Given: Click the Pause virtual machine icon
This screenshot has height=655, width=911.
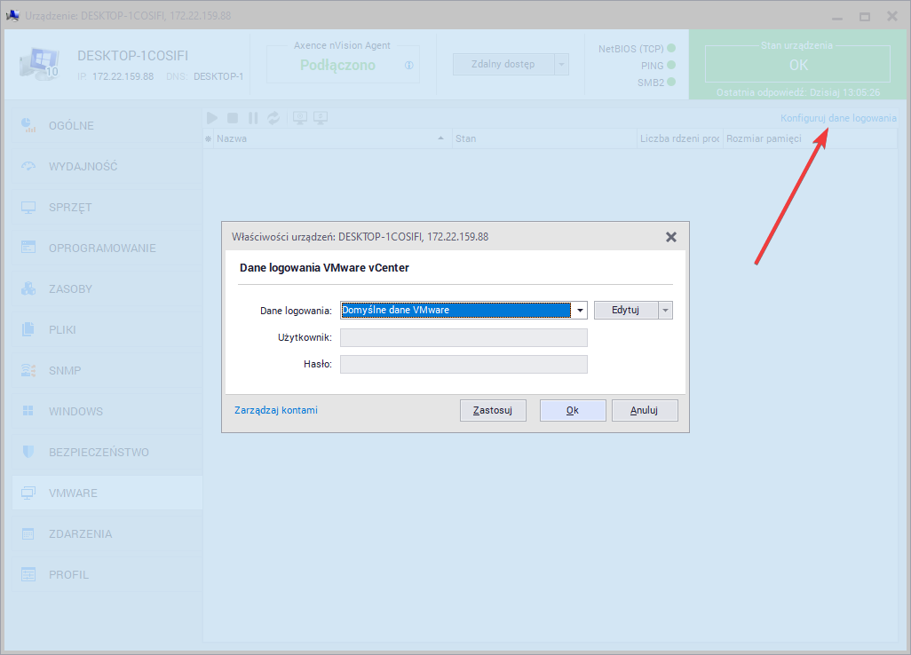Looking at the screenshot, I should tap(253, 118).
